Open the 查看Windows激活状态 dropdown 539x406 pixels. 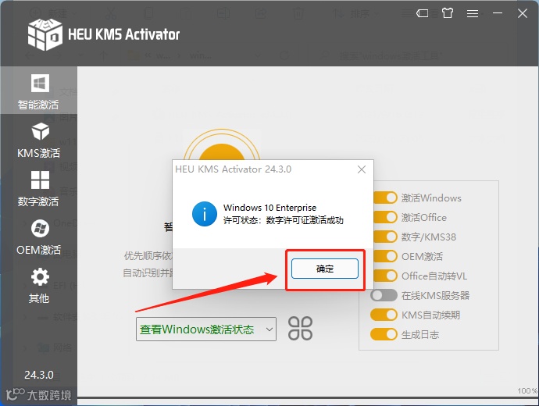(x=206, y=329)
